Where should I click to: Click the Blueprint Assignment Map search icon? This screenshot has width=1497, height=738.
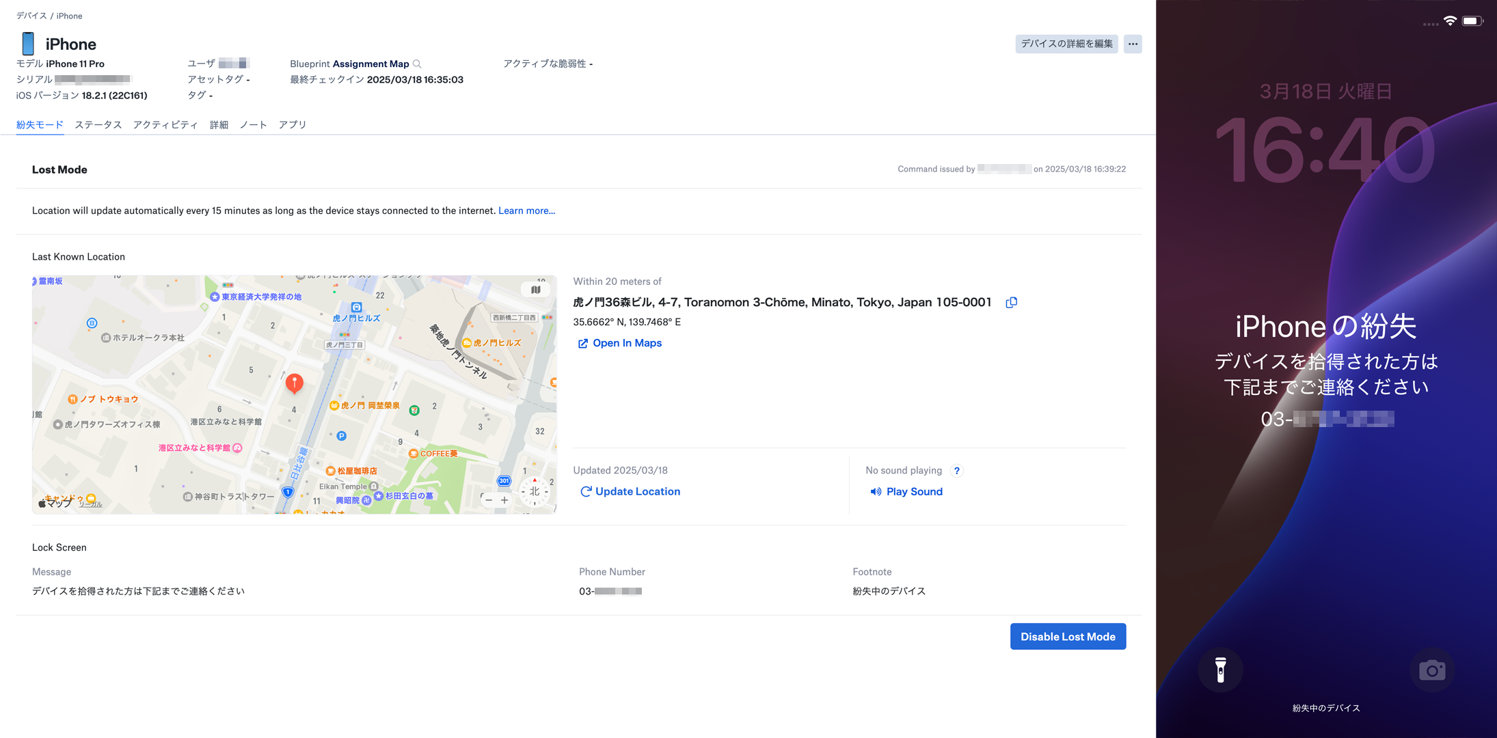coord(417,64)
